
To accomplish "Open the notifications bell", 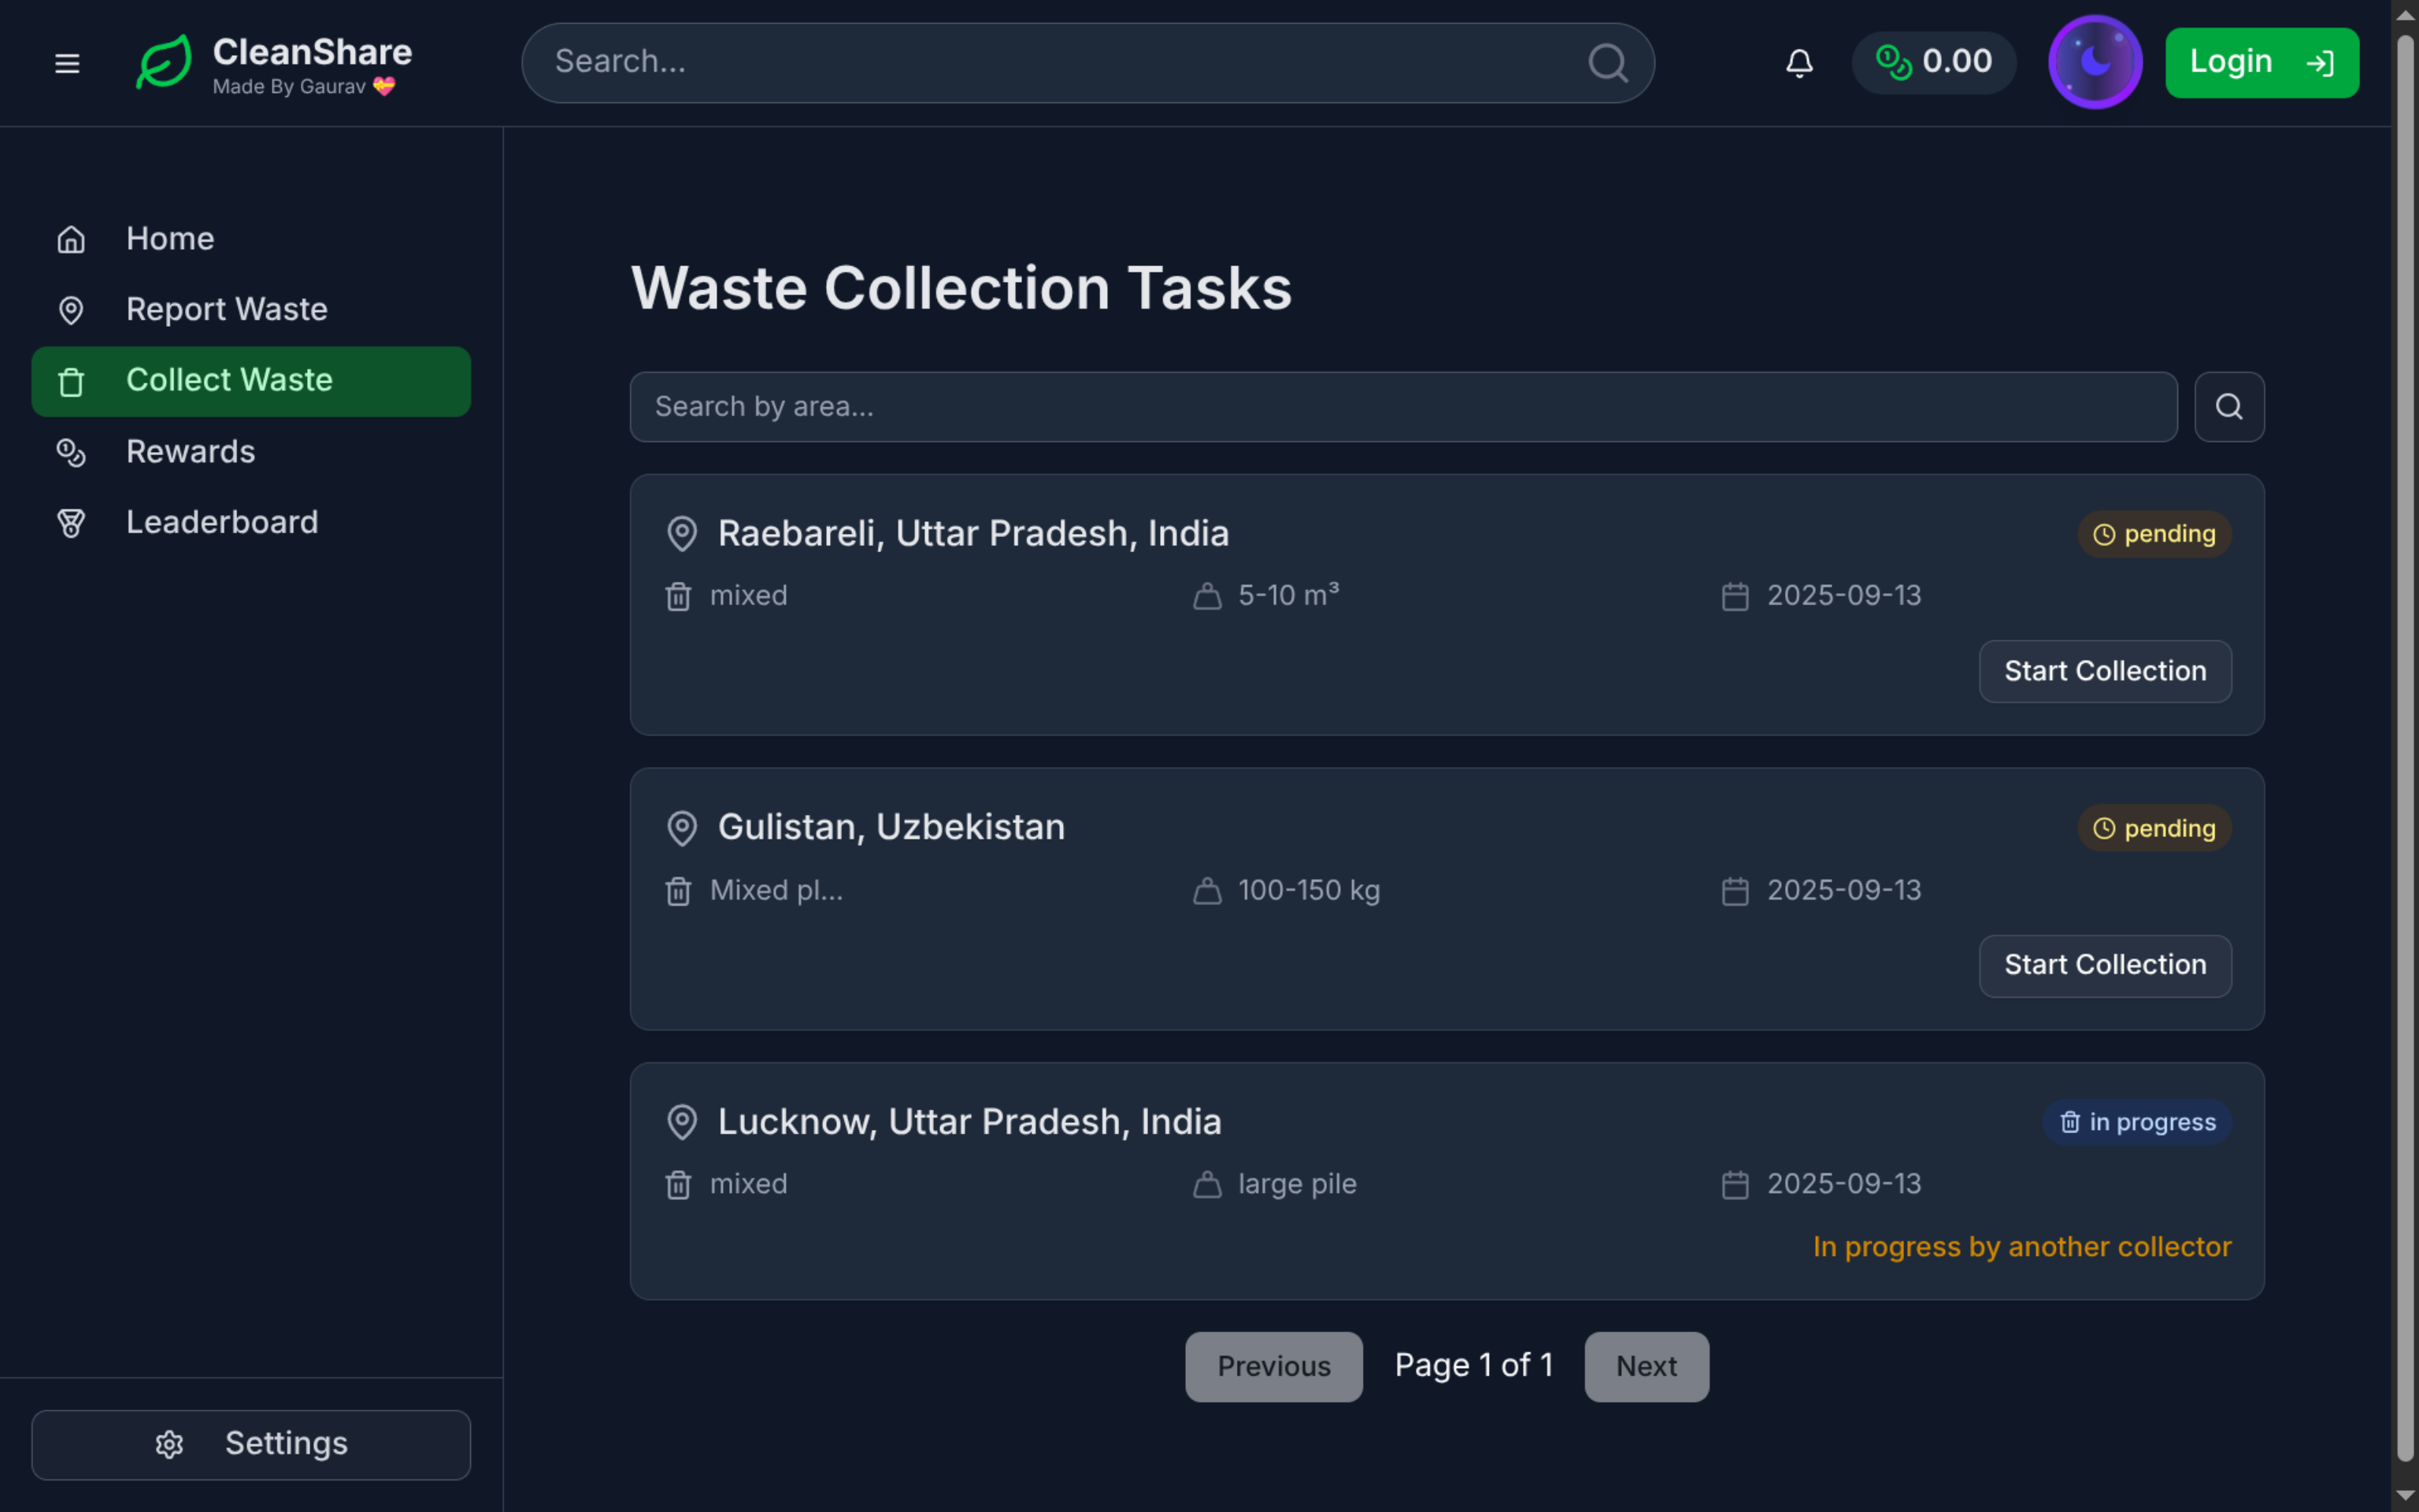I will point(1799,63).
